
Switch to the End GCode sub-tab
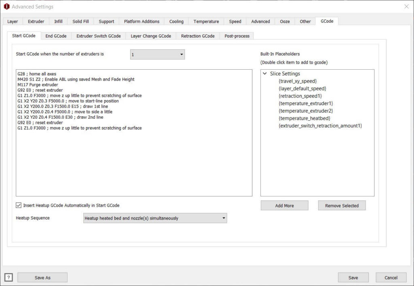[56, 36]
